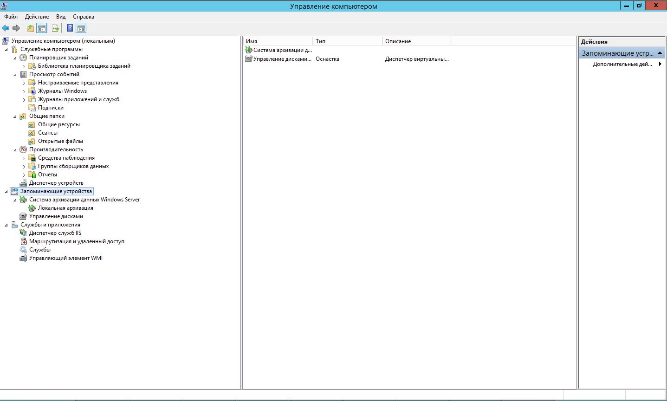Click the Диспетчер виртуальны... description cell
Viewport: 667px width, 401px height.
tap(417, 59)
